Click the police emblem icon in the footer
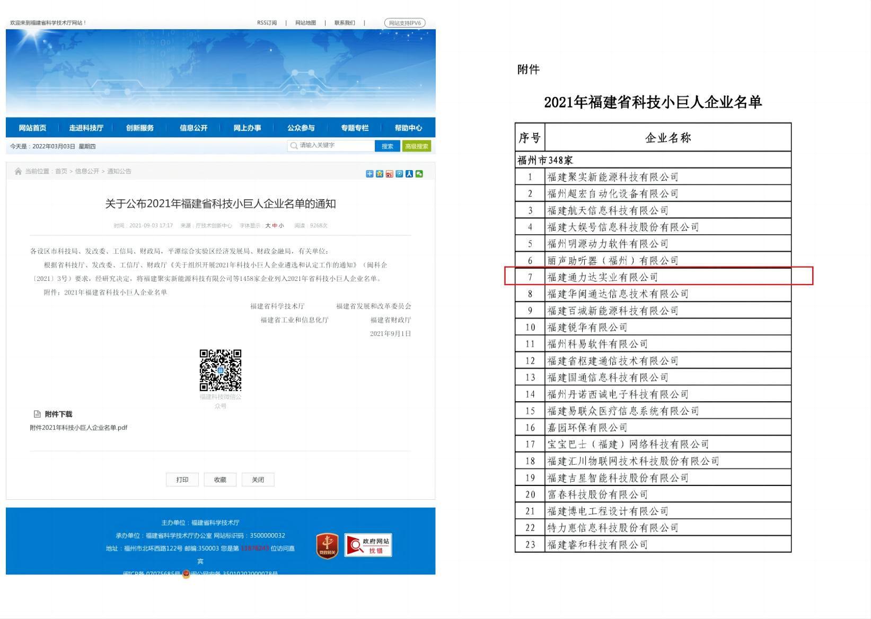The height and width of the screenshot is (619, 871). tap(186, 574)
